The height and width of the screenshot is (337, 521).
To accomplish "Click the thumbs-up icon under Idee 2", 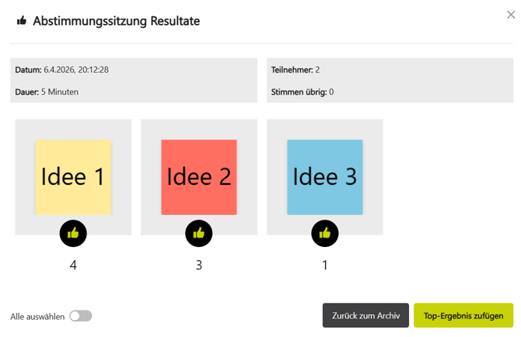I will (x=199, y=233).
